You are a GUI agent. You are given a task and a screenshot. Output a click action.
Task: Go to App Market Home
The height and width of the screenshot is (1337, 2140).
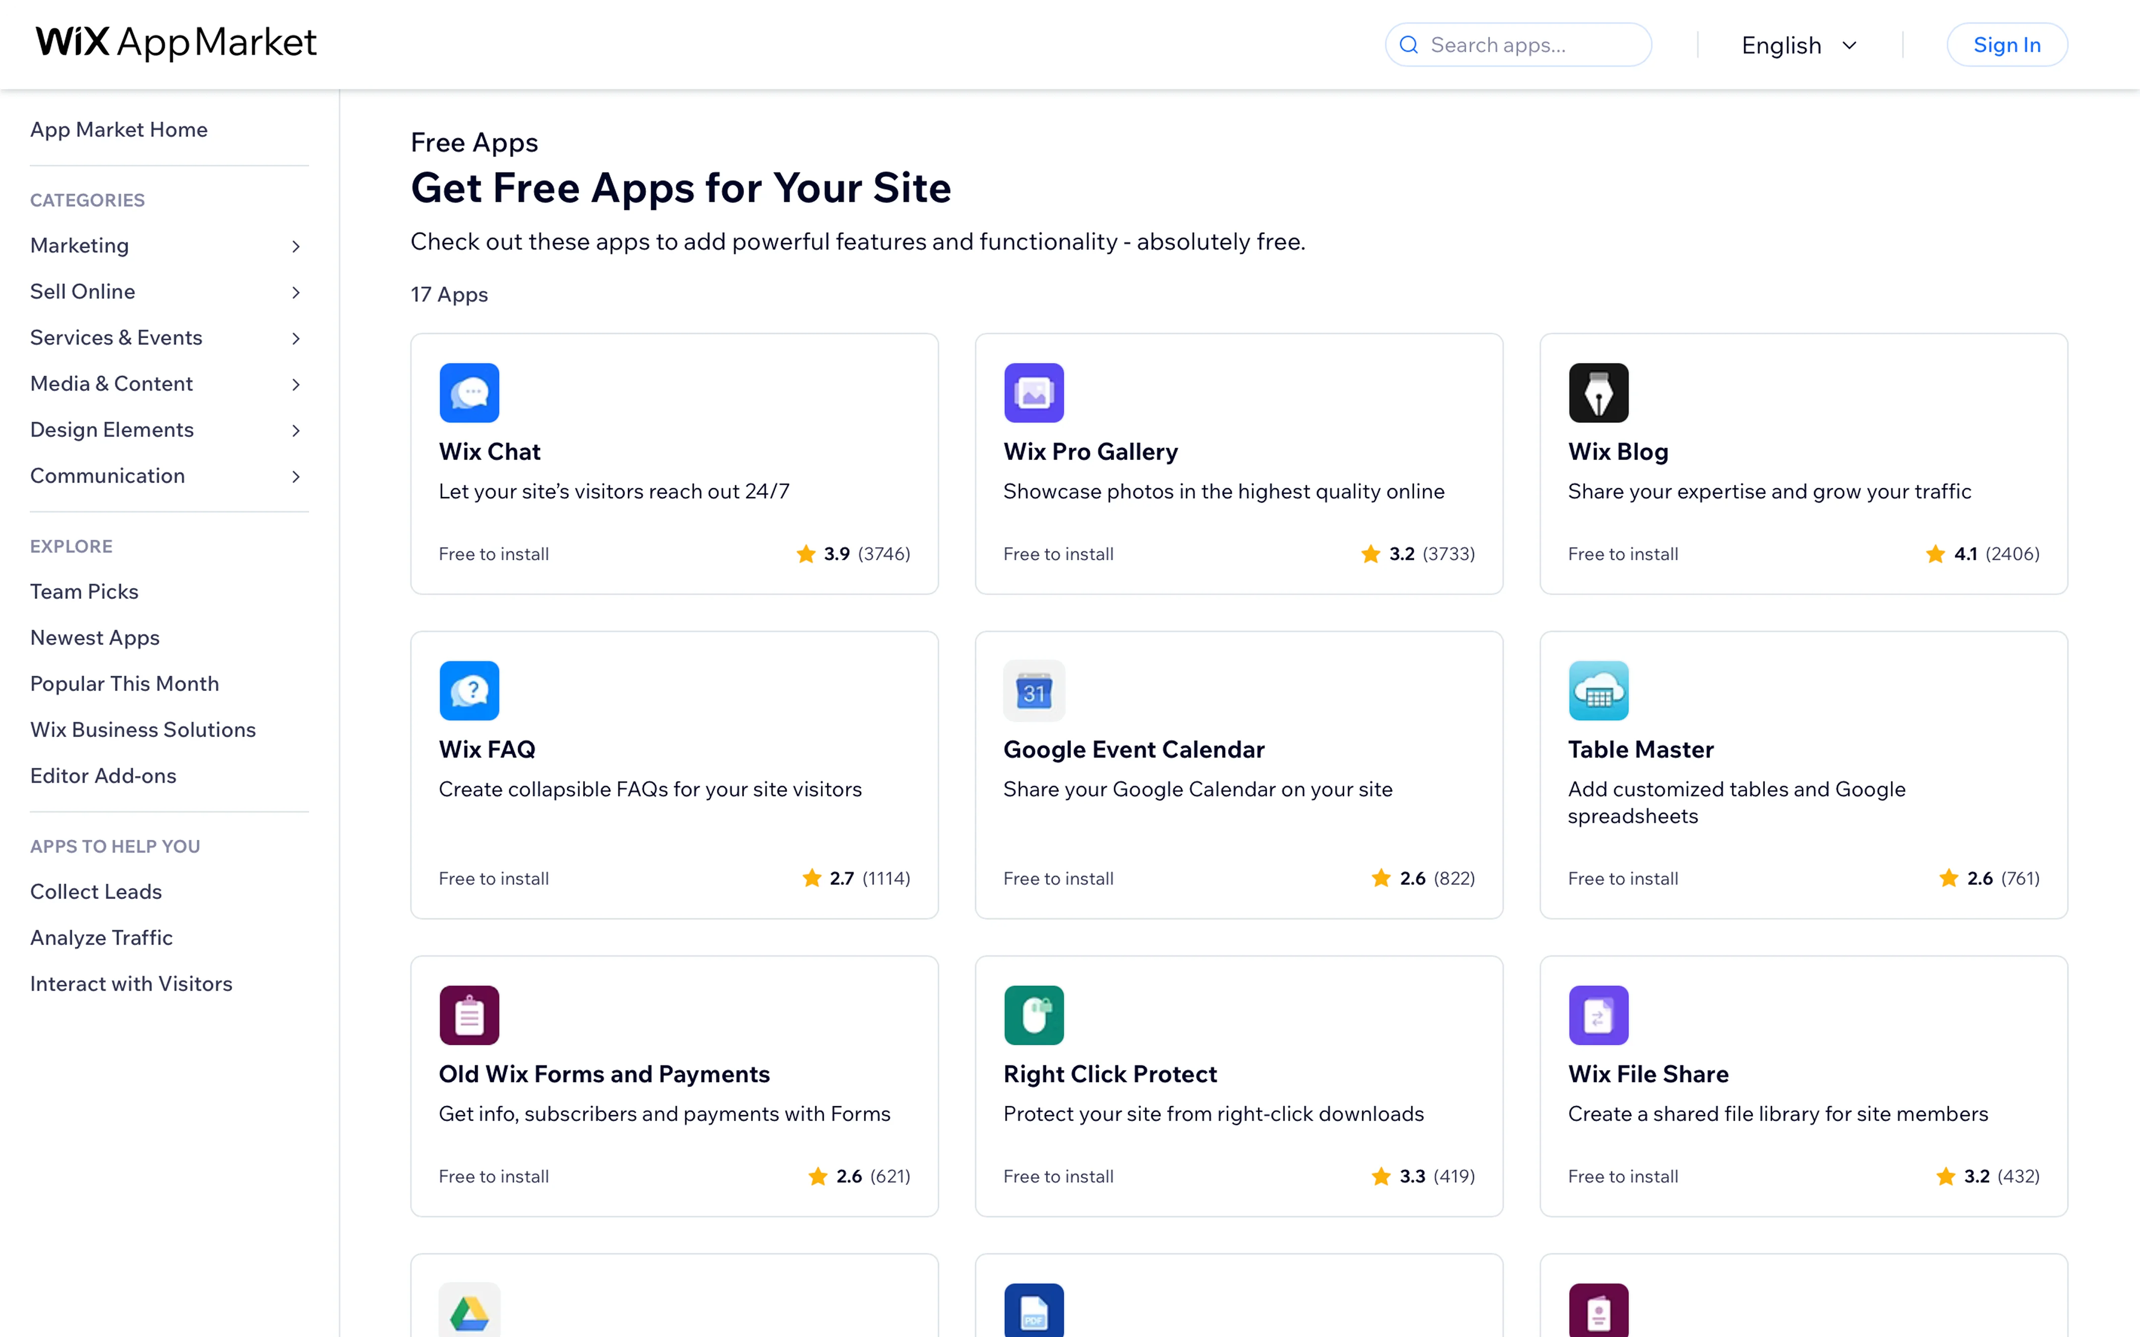[118, 129]
